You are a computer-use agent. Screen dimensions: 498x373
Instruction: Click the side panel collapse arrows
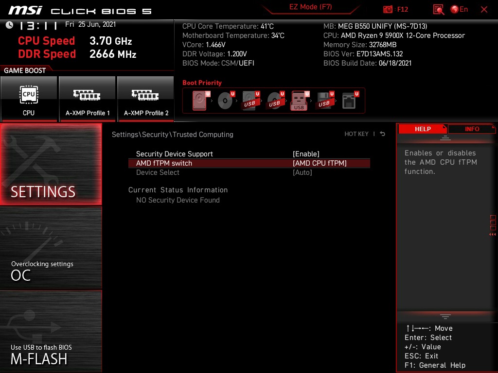click(x=492, y=235)
